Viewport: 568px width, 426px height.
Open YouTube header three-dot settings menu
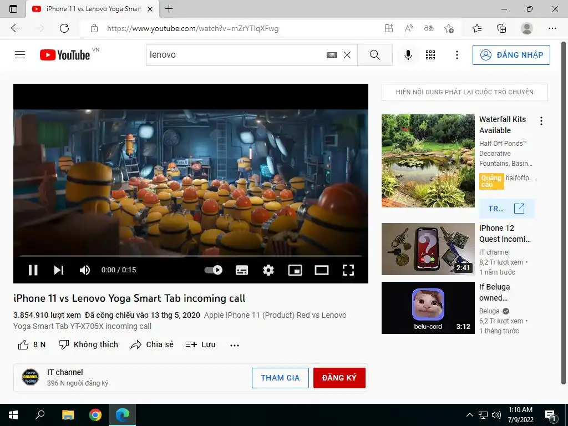click(x=457, y=55)
